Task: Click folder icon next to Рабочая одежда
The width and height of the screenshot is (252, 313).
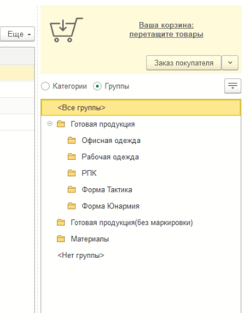Action: 71,157
